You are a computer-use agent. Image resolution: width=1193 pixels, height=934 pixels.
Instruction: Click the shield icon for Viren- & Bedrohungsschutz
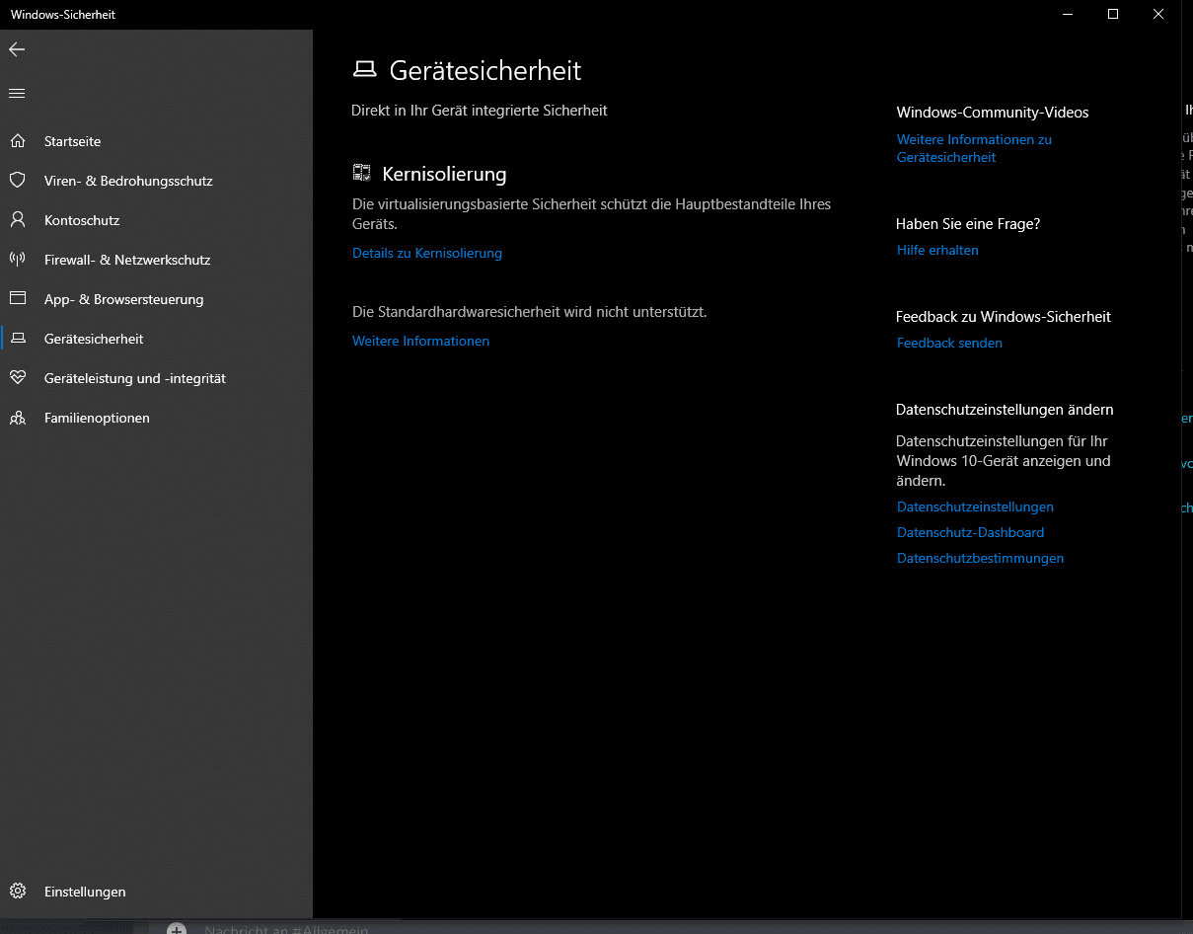click(x=17, y=181)
